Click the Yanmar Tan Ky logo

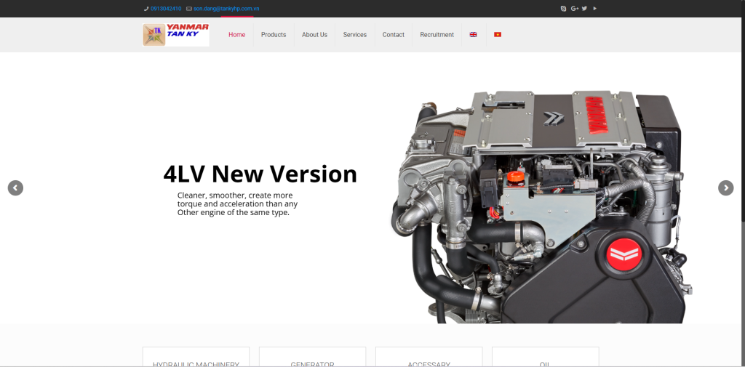[x=176, y=35]
